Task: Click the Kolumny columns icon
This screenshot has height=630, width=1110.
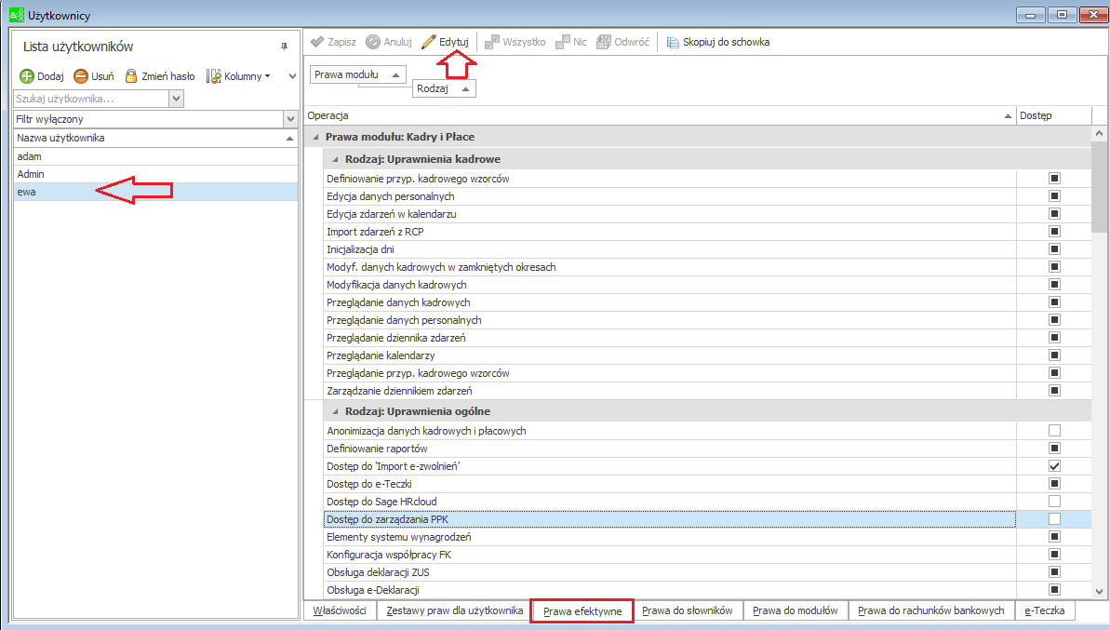Action: (x=213, y=75)
